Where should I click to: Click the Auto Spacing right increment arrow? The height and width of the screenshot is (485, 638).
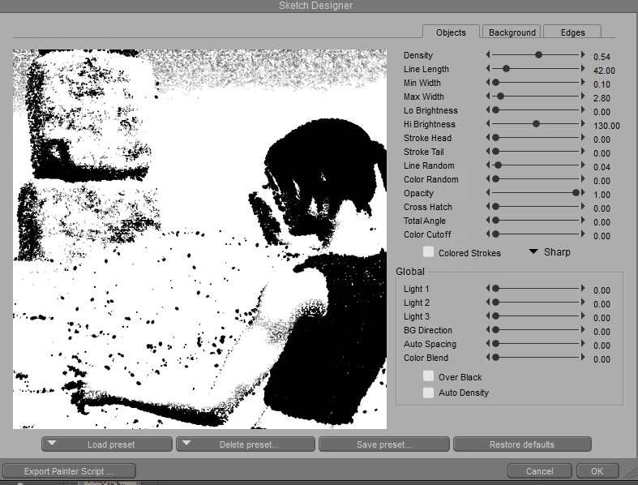tap(583, 343)
